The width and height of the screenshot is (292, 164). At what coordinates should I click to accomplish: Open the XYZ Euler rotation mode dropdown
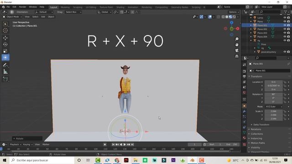point(274,107)
